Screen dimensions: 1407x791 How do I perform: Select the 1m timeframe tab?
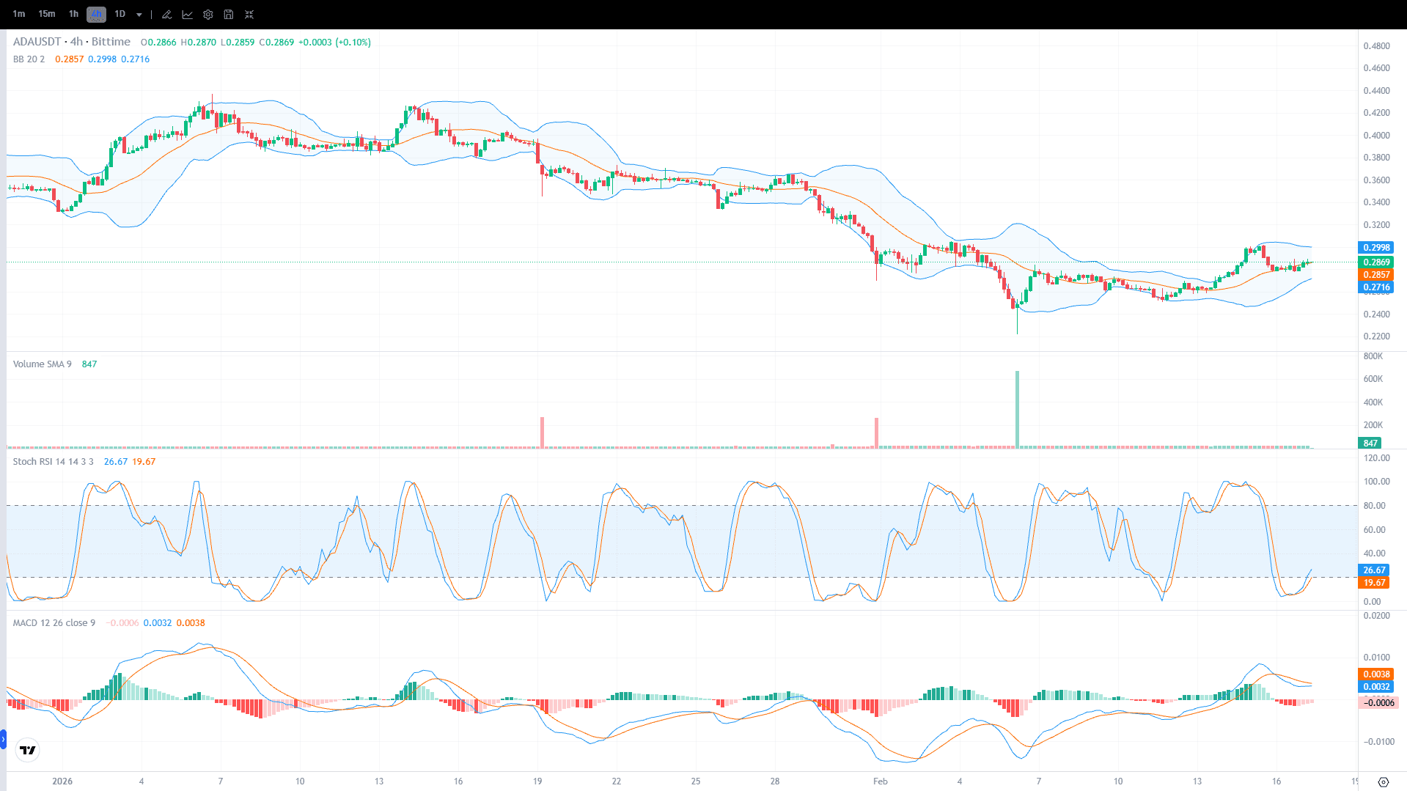tap(18, 14)
